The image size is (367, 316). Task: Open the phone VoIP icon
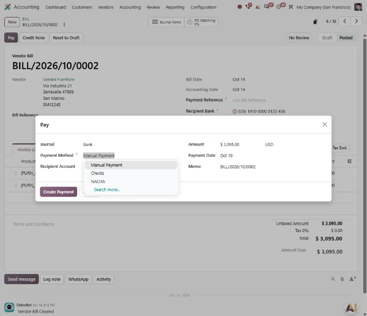(248, 6)
